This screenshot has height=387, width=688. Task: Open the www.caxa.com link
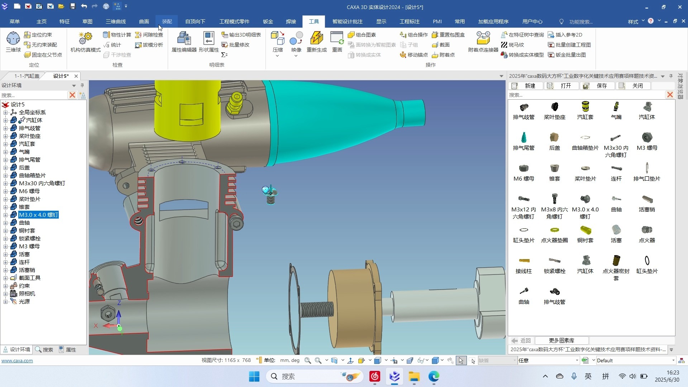(17, 360)
